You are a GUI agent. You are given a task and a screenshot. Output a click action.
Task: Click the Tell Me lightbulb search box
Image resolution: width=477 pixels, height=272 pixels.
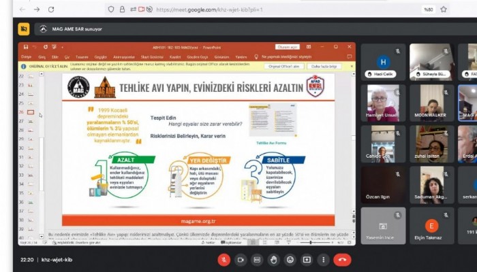pyautogui.click(x=283, y=56)
